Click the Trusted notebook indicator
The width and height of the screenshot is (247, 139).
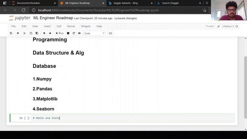[x=210, y=26]
